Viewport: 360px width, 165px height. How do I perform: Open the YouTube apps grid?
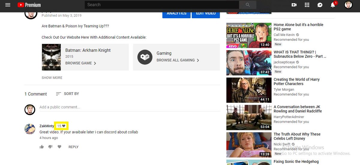click(x=307, y=5)
